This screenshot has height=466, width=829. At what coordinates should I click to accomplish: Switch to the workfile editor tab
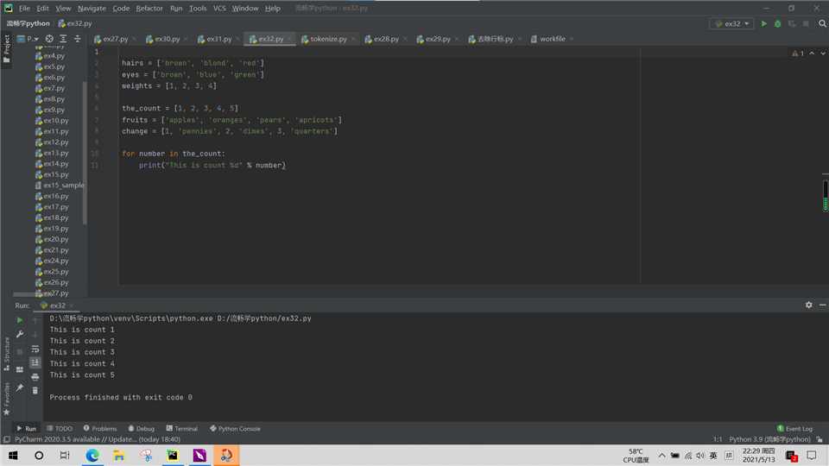(553, 39)
